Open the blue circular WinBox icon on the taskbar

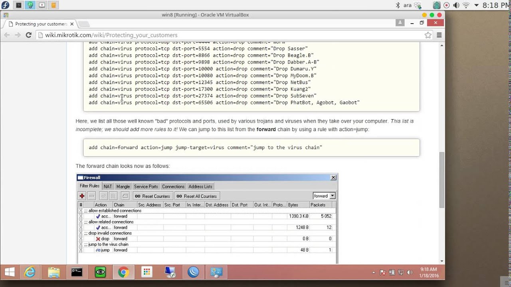tap(193, 272)
